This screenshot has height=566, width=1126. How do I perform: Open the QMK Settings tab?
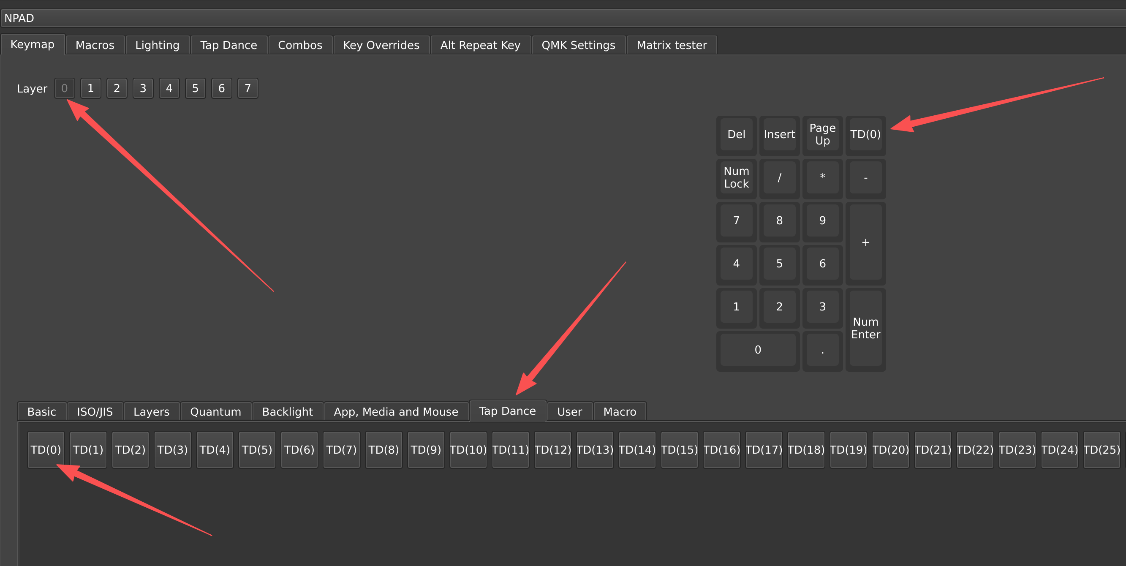tap(578, 45)
